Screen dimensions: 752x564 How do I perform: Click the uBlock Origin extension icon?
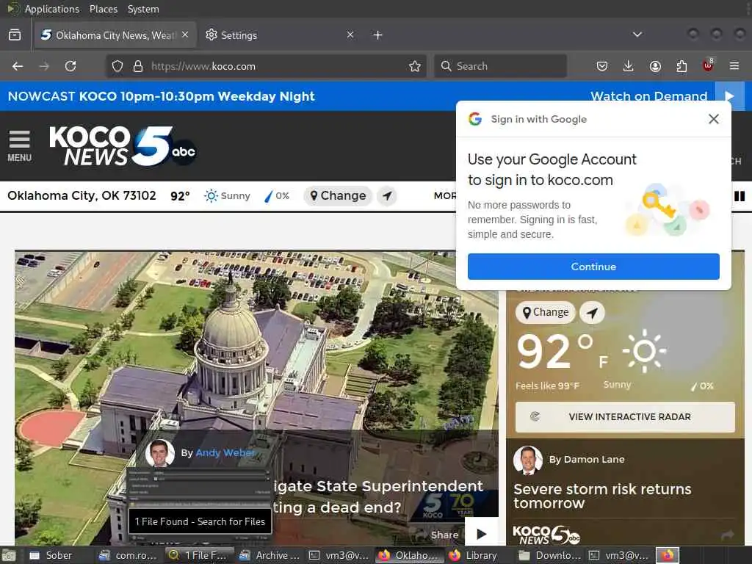(708, 65)
